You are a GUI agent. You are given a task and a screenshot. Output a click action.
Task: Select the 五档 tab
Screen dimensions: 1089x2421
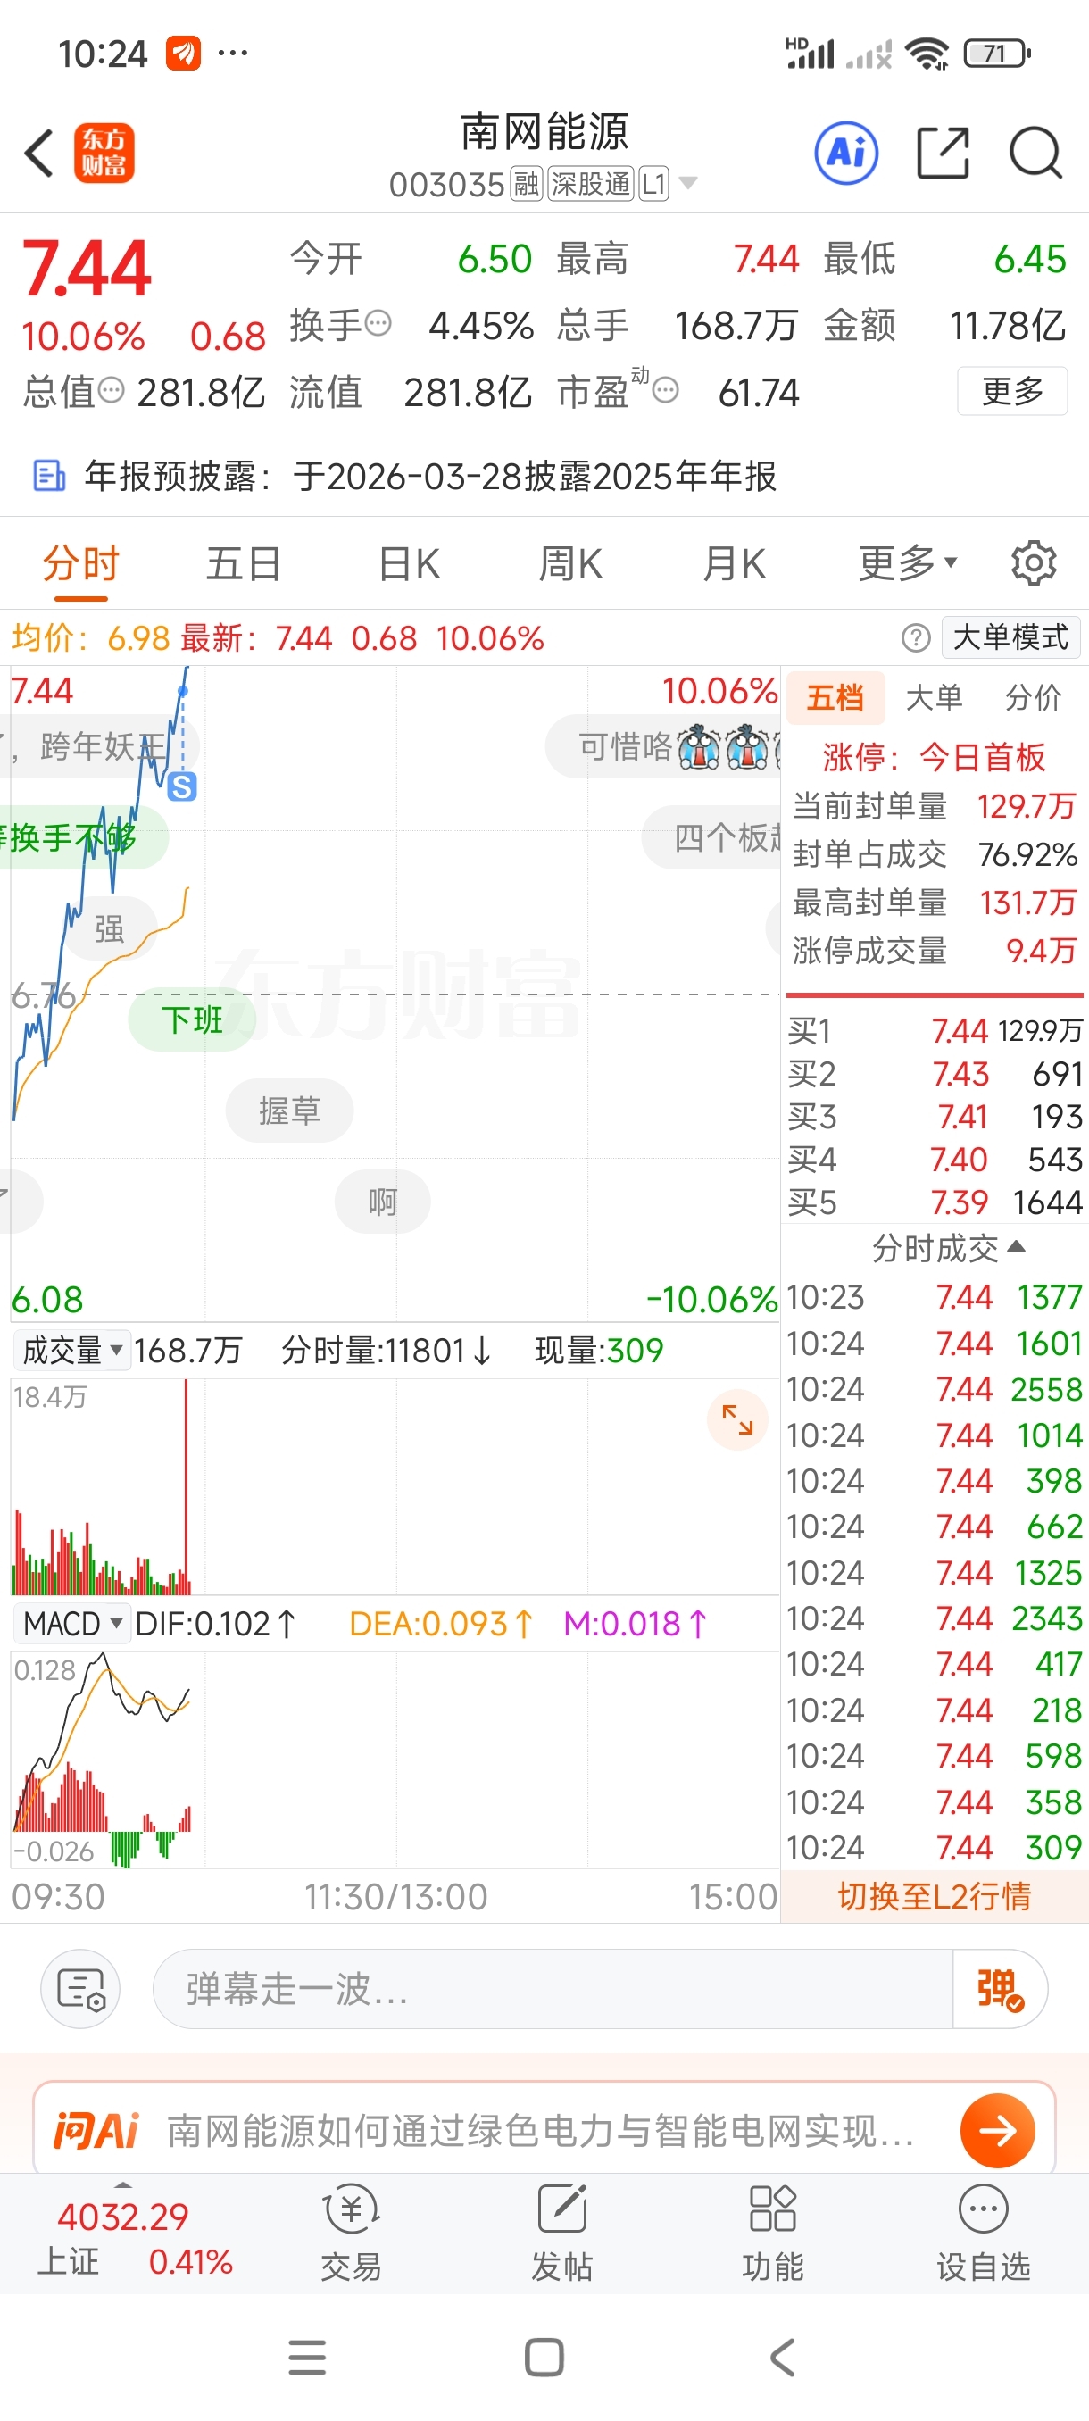coord(835,698)
